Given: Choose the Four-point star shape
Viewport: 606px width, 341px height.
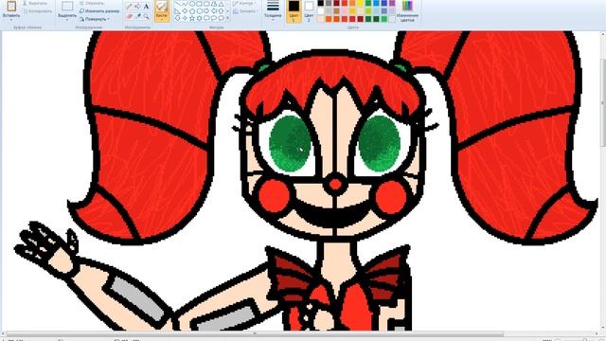Looking at the screenshot, I should tap(186, 18).
